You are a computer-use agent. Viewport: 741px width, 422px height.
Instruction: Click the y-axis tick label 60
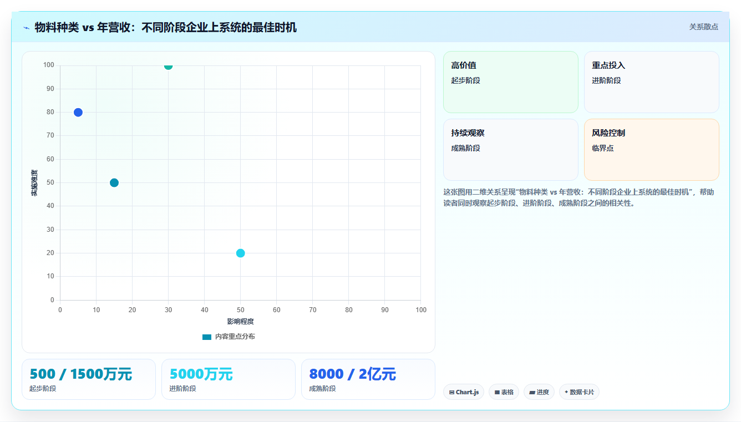coord(50,159)
